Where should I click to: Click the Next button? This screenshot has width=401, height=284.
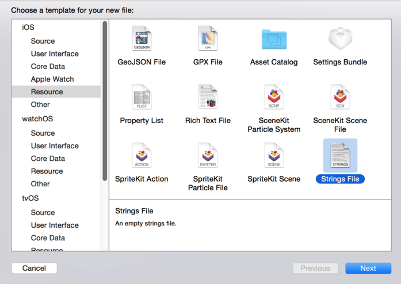(368, 268)
